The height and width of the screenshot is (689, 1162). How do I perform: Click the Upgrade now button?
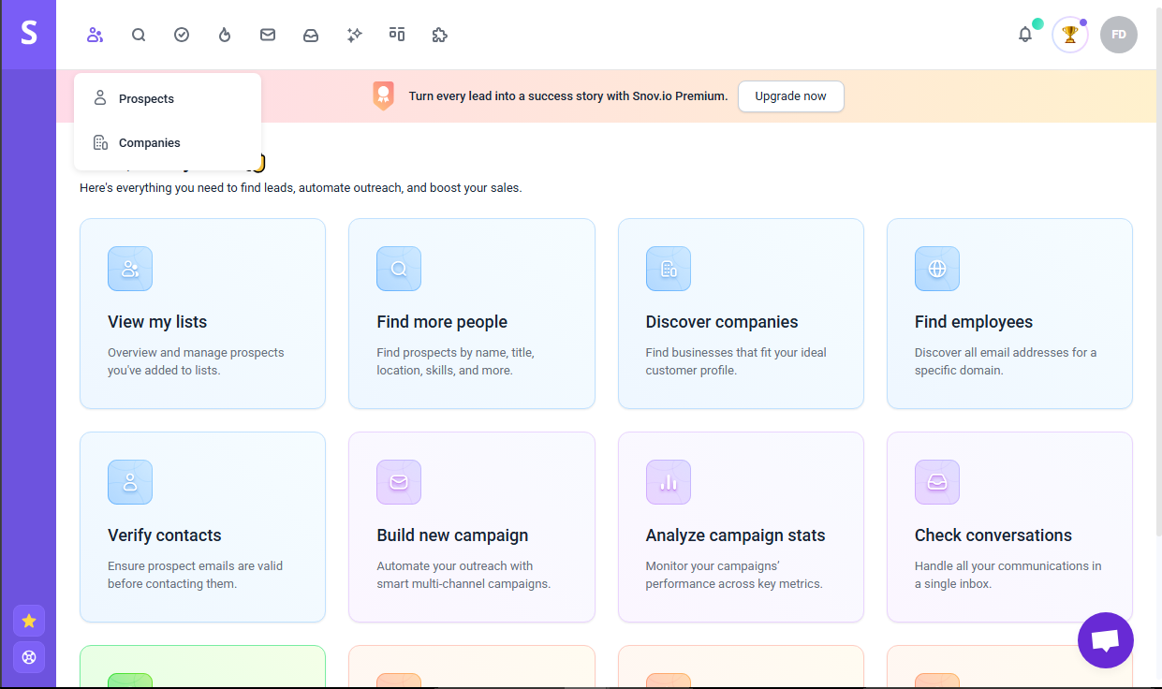click(791, 95)
